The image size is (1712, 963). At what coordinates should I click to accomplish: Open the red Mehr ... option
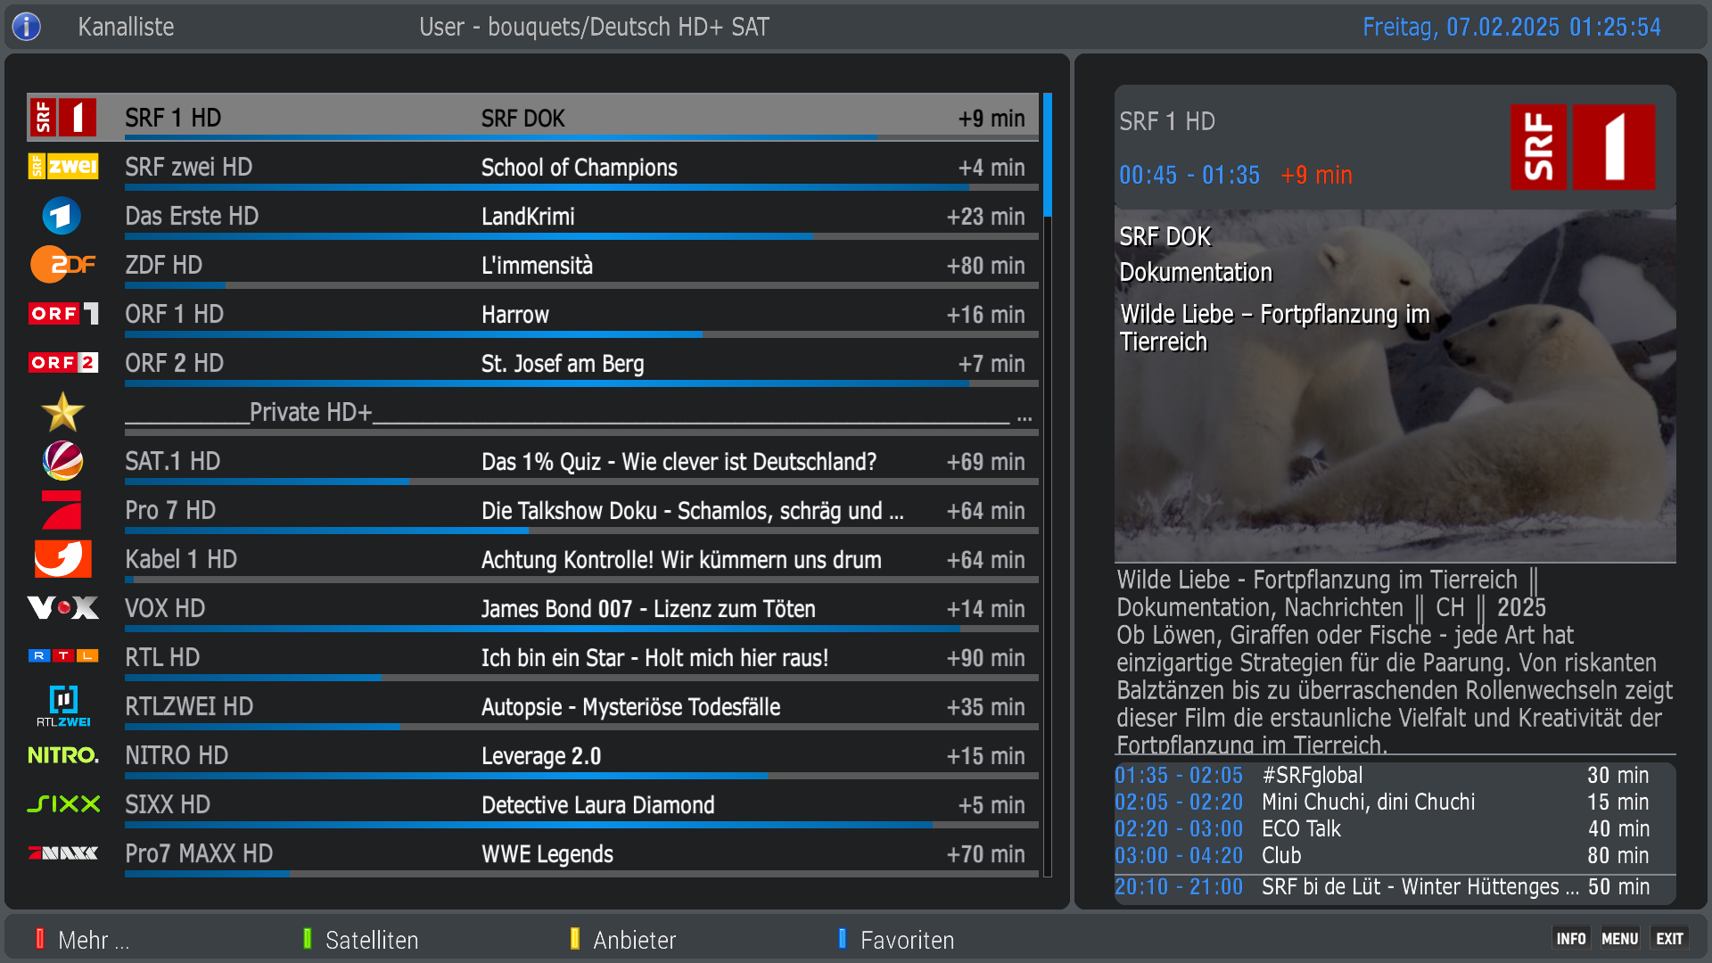82,940
